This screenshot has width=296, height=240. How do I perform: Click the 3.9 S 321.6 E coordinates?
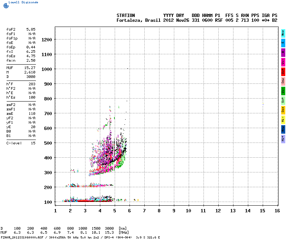click(x=148, y=237)
